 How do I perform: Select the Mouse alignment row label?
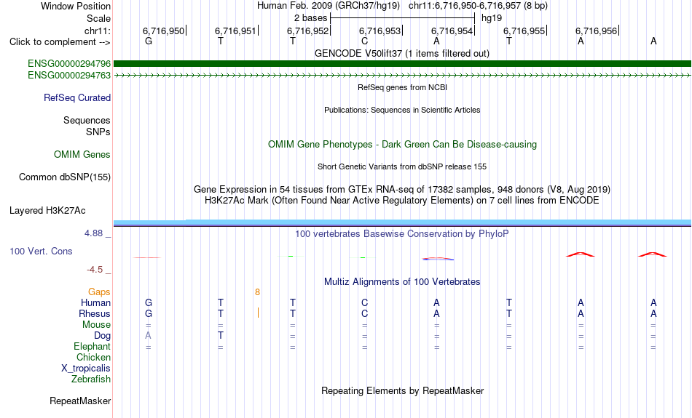(x=96, y=325)
